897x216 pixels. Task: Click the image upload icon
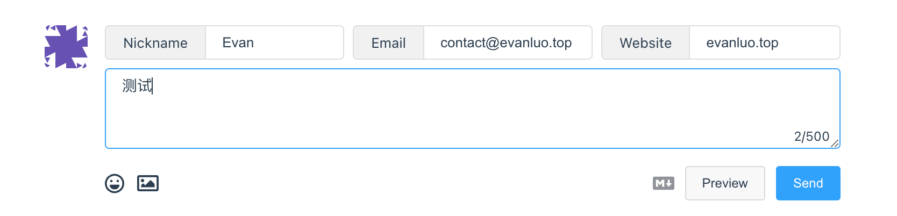point(148,183)
